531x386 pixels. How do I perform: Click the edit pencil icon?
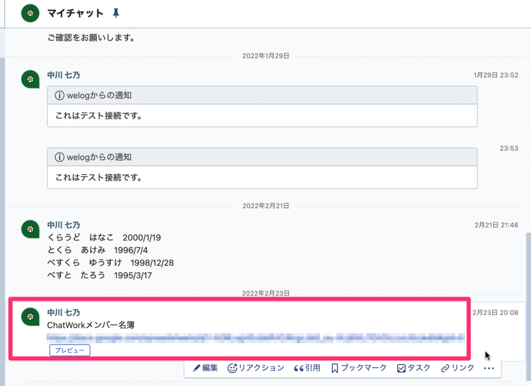pos(197,367)
